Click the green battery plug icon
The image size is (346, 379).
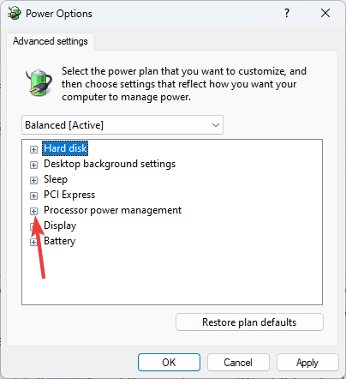click(x=39, y=82)
